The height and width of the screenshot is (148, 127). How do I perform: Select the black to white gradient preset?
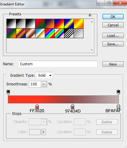(x=30, y=24)
